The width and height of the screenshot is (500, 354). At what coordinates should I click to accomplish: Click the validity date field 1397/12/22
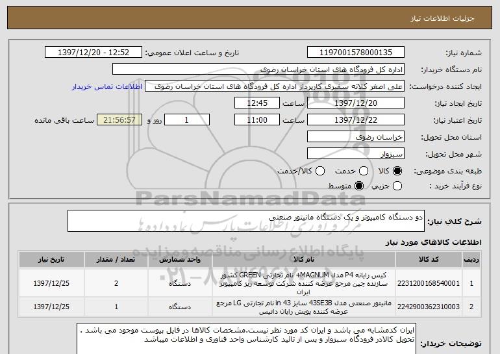356,120
